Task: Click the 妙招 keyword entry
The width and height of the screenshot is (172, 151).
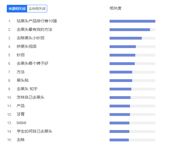Action: pyautogui.click(x=21, y=55)
